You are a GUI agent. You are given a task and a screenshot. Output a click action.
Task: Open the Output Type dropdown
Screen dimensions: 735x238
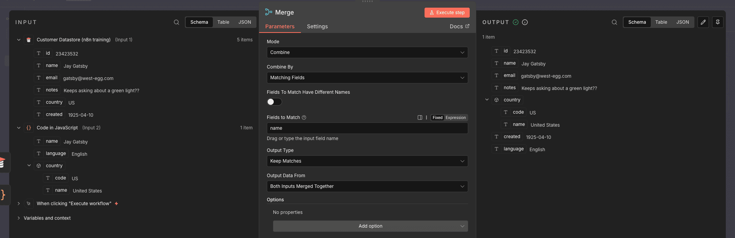point(367,161)
